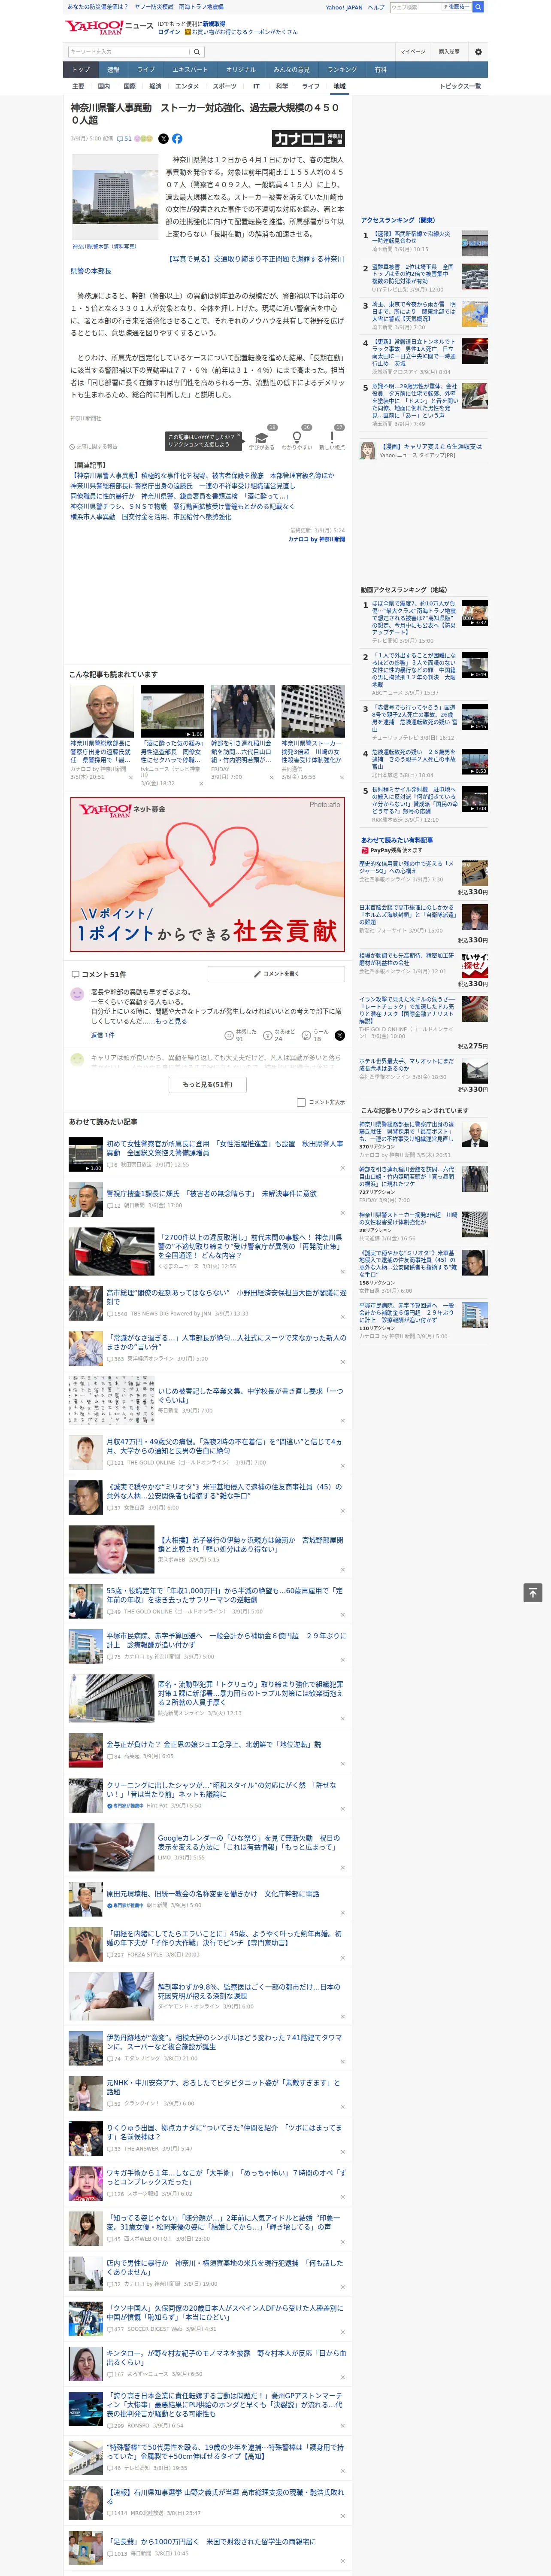Click the 南海トラフ地震編 link in the top bar

tap(201, 7)
